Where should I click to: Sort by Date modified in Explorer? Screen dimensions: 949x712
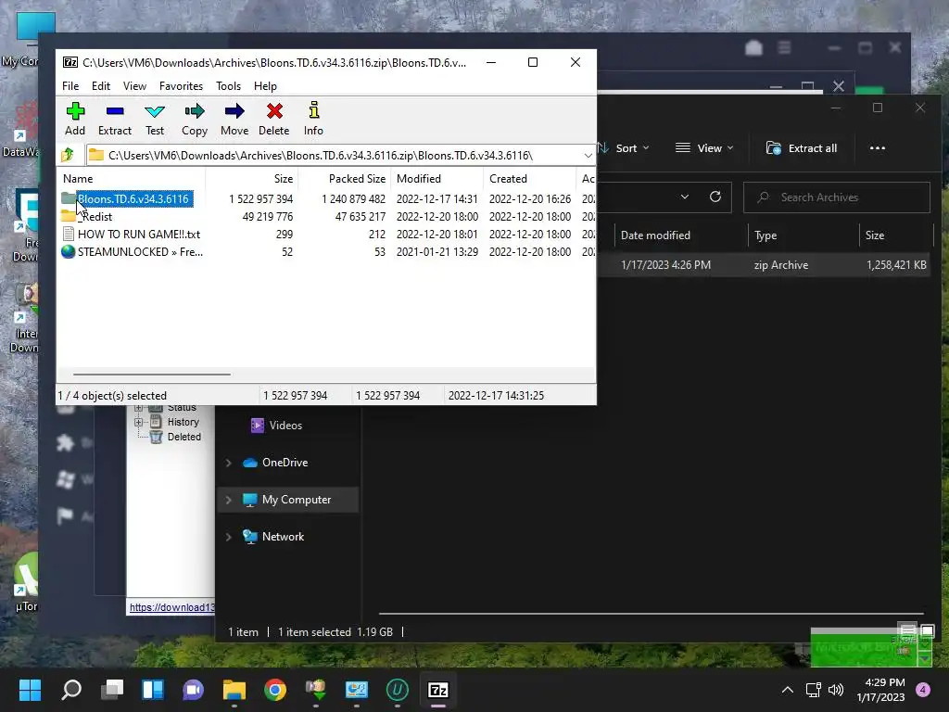coord(655,235)
